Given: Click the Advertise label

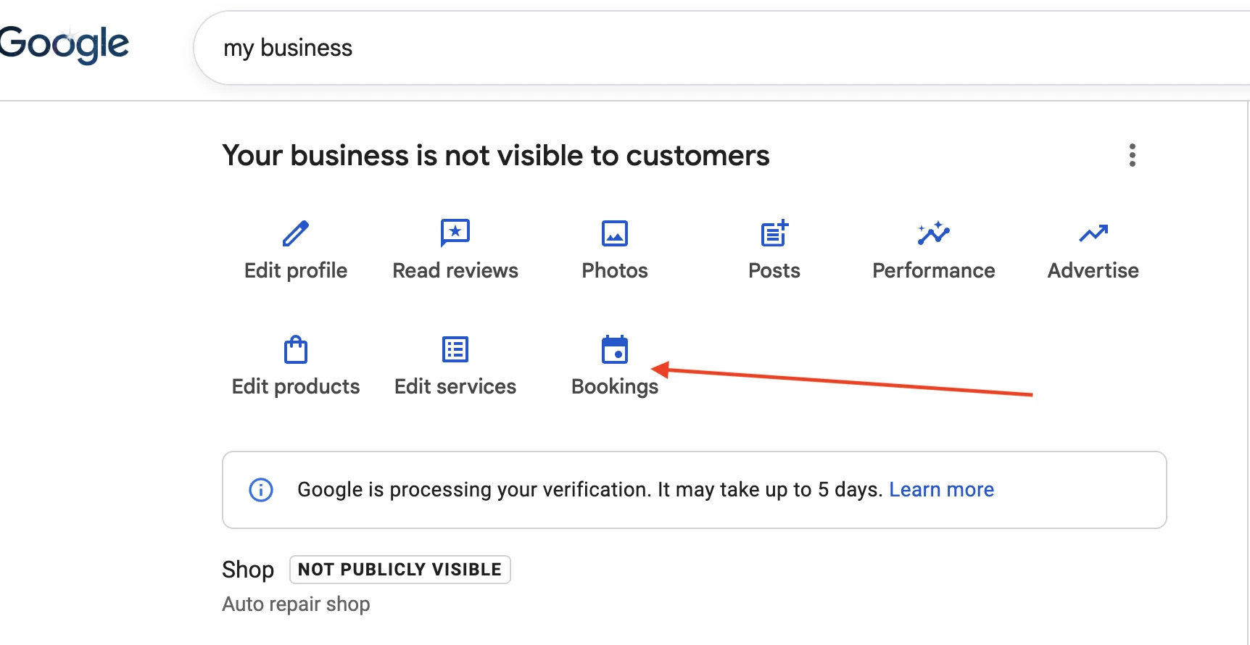Looking at the screenshot, I should coord(1093,271).
